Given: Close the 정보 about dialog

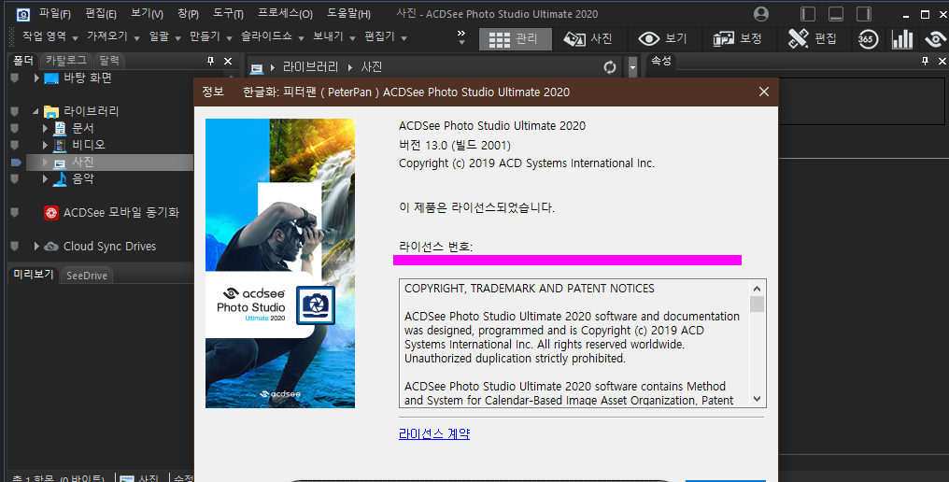Looking at the screenshot, I should coord(764,92).
